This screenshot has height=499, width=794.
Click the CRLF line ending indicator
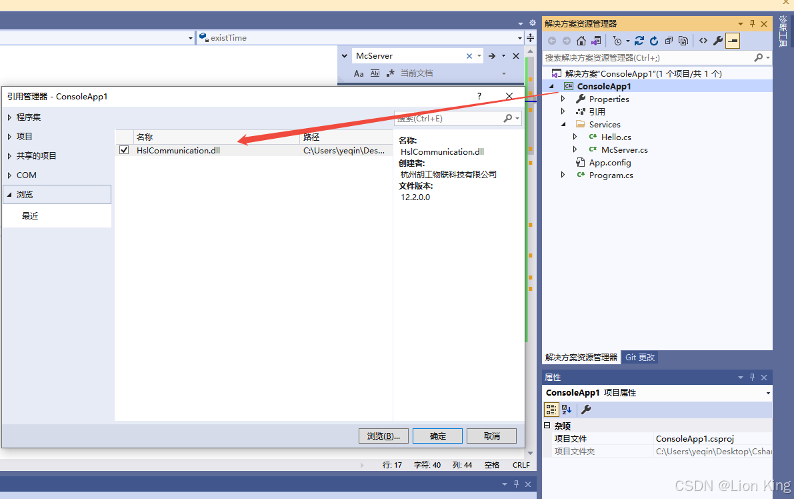pyautogui.click(x=521, y=464)
